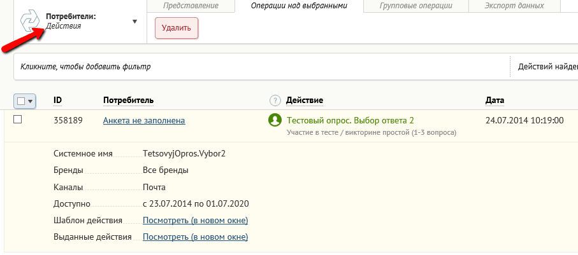Tick the checkbox for row 358189
Viewport: 578px width, 255px height.
pyautogui.click(x=18, y=119)
